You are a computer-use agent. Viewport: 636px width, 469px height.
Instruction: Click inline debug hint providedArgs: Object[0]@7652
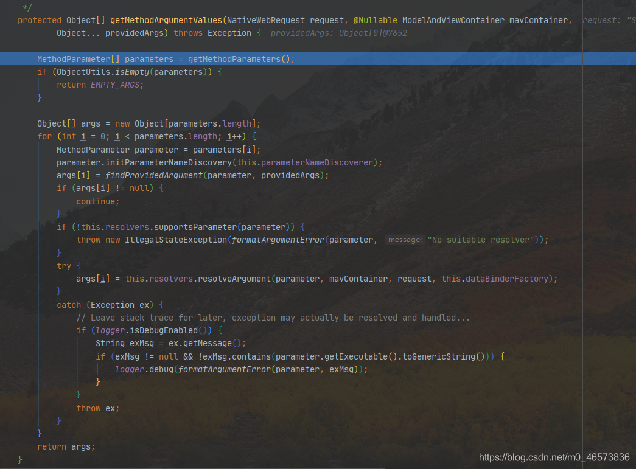[x=338, y=33]
